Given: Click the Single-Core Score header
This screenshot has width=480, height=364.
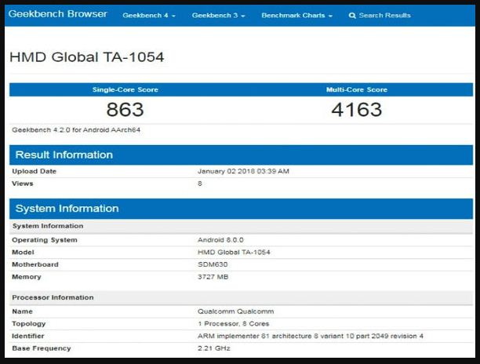Looking at the screenshot, I should tap(125, 89).
